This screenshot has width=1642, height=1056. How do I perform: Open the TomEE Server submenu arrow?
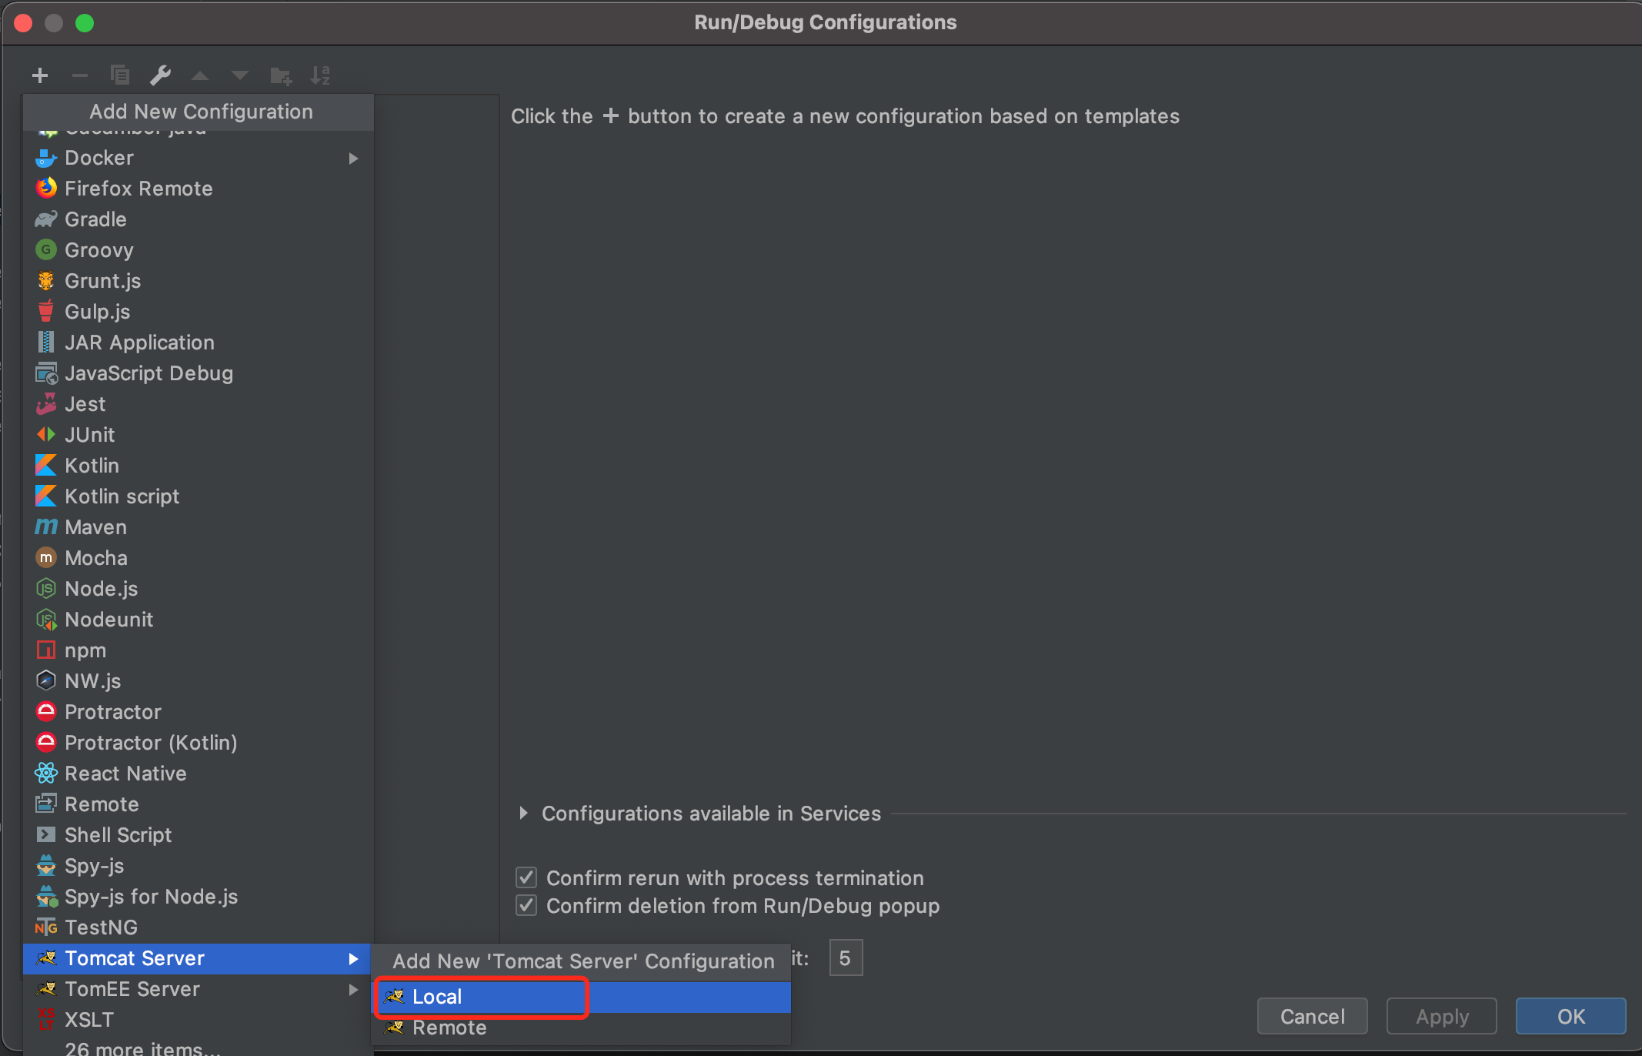point(353,989)
